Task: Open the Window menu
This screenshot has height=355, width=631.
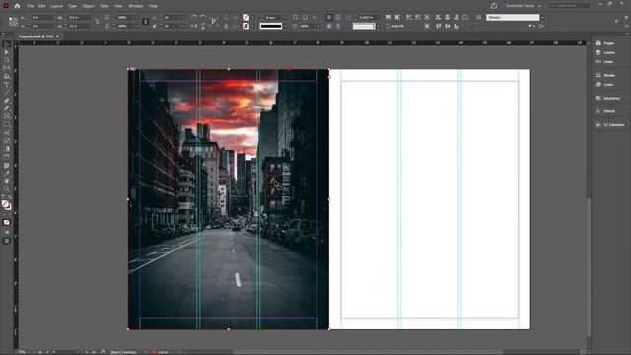Action: [x=136, y=6]
